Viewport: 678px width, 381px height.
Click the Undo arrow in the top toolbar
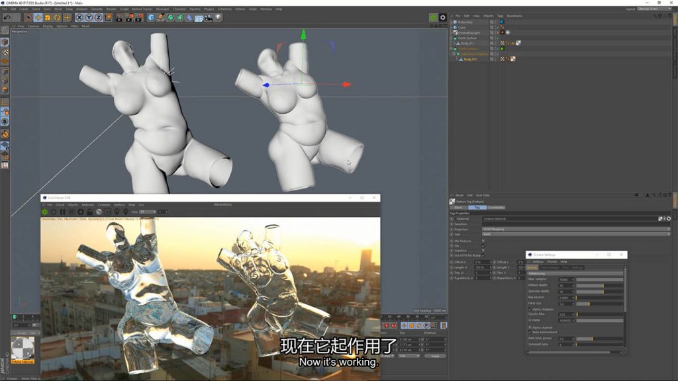[x=7, y=18]
